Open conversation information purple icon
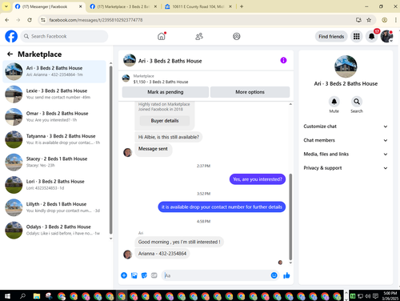Image resolution: width=400 pixels, height=301 pixels. (x=283, y=60)
